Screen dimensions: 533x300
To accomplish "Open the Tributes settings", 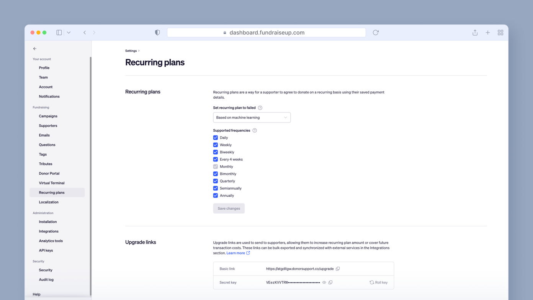I will click(x=46, y=164).
